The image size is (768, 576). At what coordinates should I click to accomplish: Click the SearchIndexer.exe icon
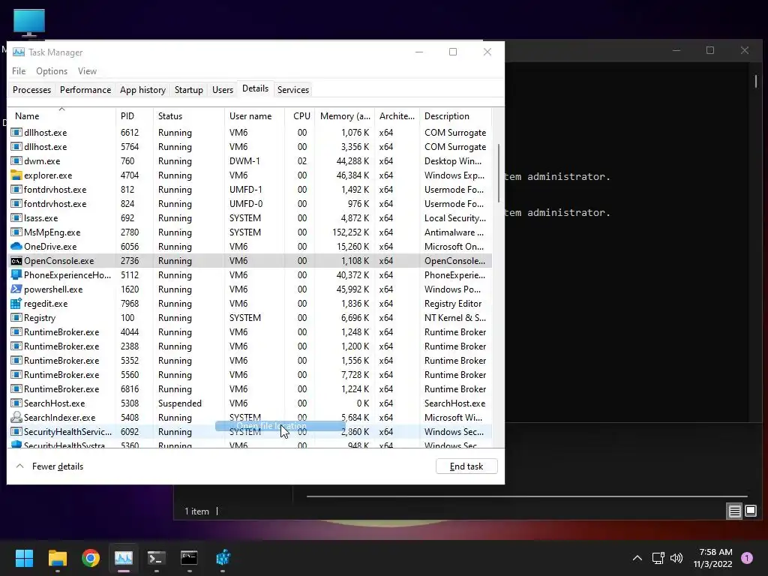[x=16, y=417]
